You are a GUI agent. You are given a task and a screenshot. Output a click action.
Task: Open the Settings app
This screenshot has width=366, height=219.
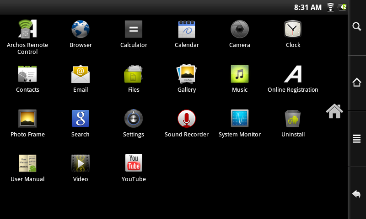[x=134, y=119]
